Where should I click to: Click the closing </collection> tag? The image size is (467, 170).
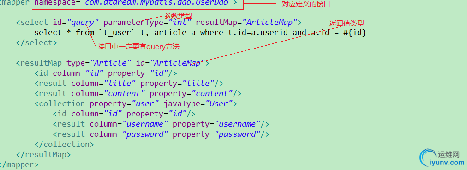[64, 144]
